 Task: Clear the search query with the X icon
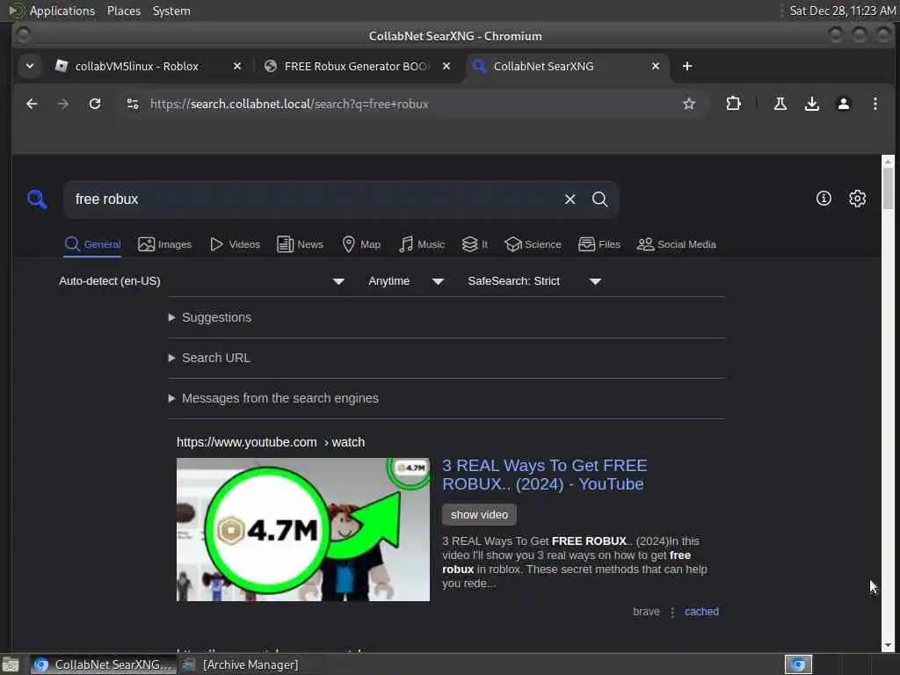(x=570, y=200)
